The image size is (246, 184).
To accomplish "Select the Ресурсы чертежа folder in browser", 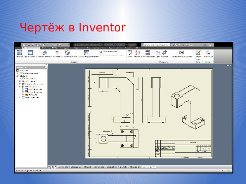I will point(29,73).
